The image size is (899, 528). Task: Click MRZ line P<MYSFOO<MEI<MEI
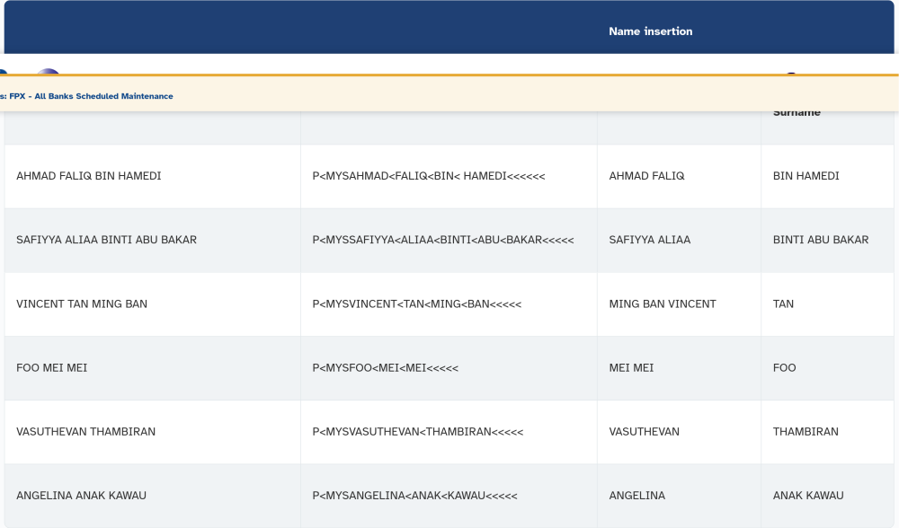pos(385,367)
